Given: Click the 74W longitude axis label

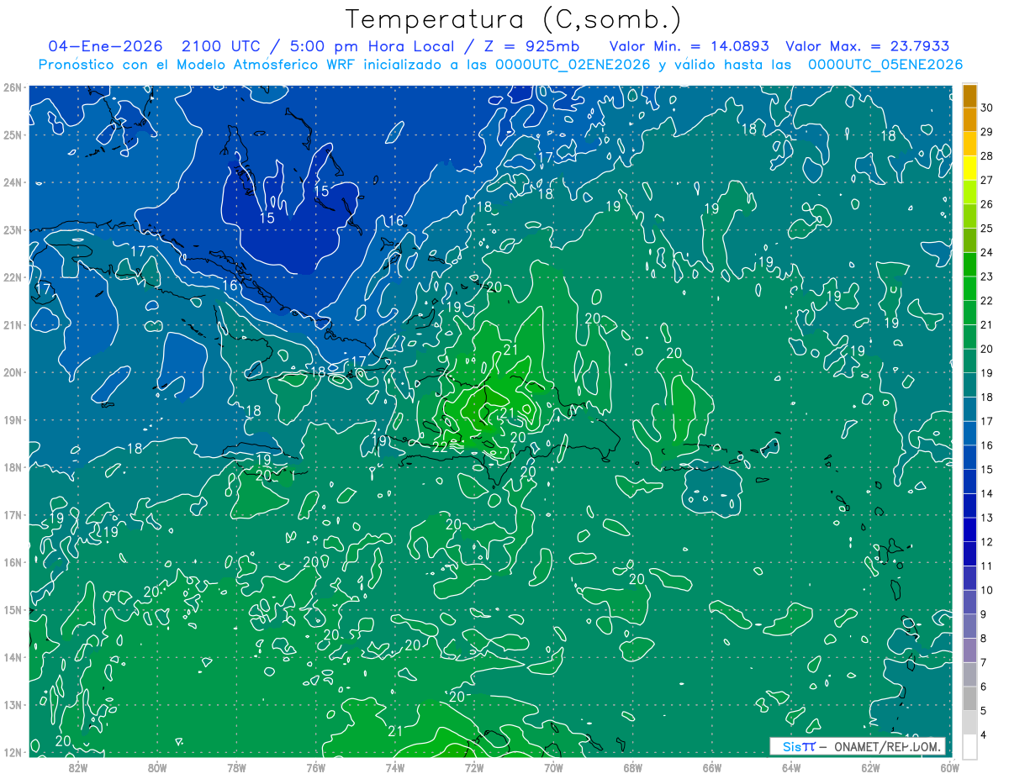Looking at the screenshot, I should tap(395, 766).
